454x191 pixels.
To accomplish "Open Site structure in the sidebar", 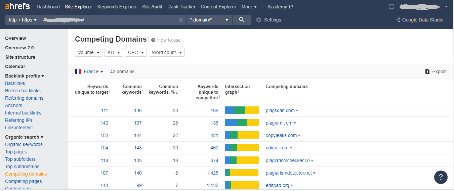I will (x=20, y=57).
